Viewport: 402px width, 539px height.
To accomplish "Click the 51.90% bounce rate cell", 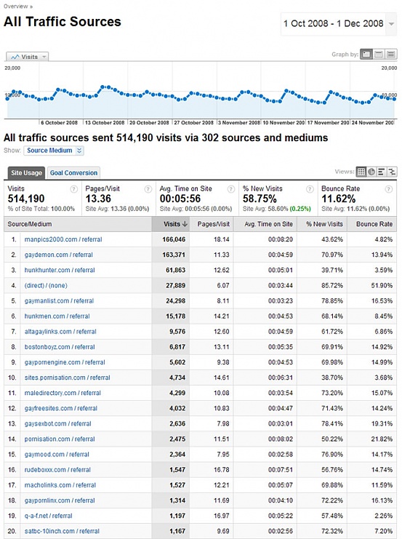I will [382, 285].
